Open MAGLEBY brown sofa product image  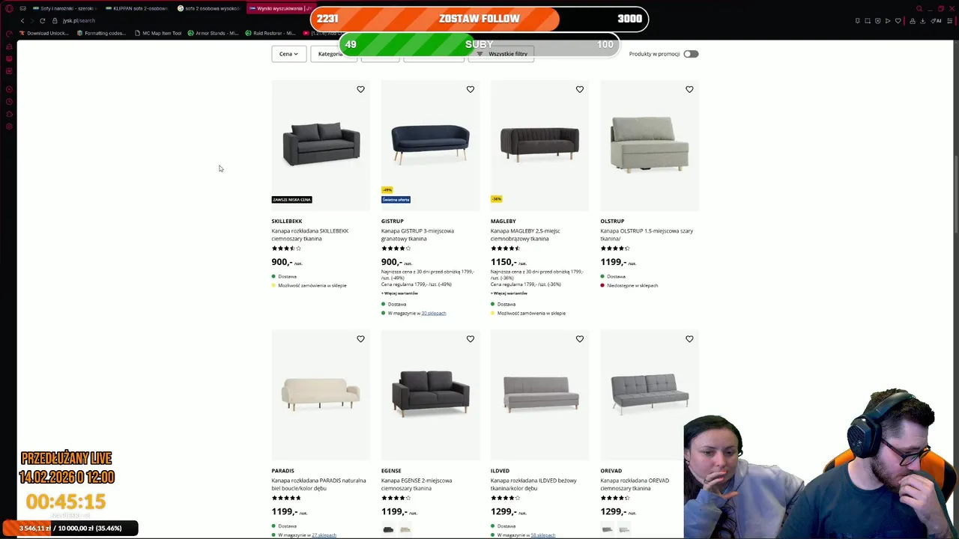[x=539, y=144]
